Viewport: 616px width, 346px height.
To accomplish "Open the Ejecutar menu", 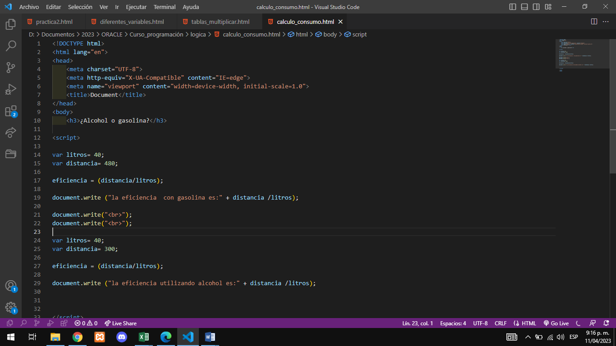I will [x=136, y=7].
